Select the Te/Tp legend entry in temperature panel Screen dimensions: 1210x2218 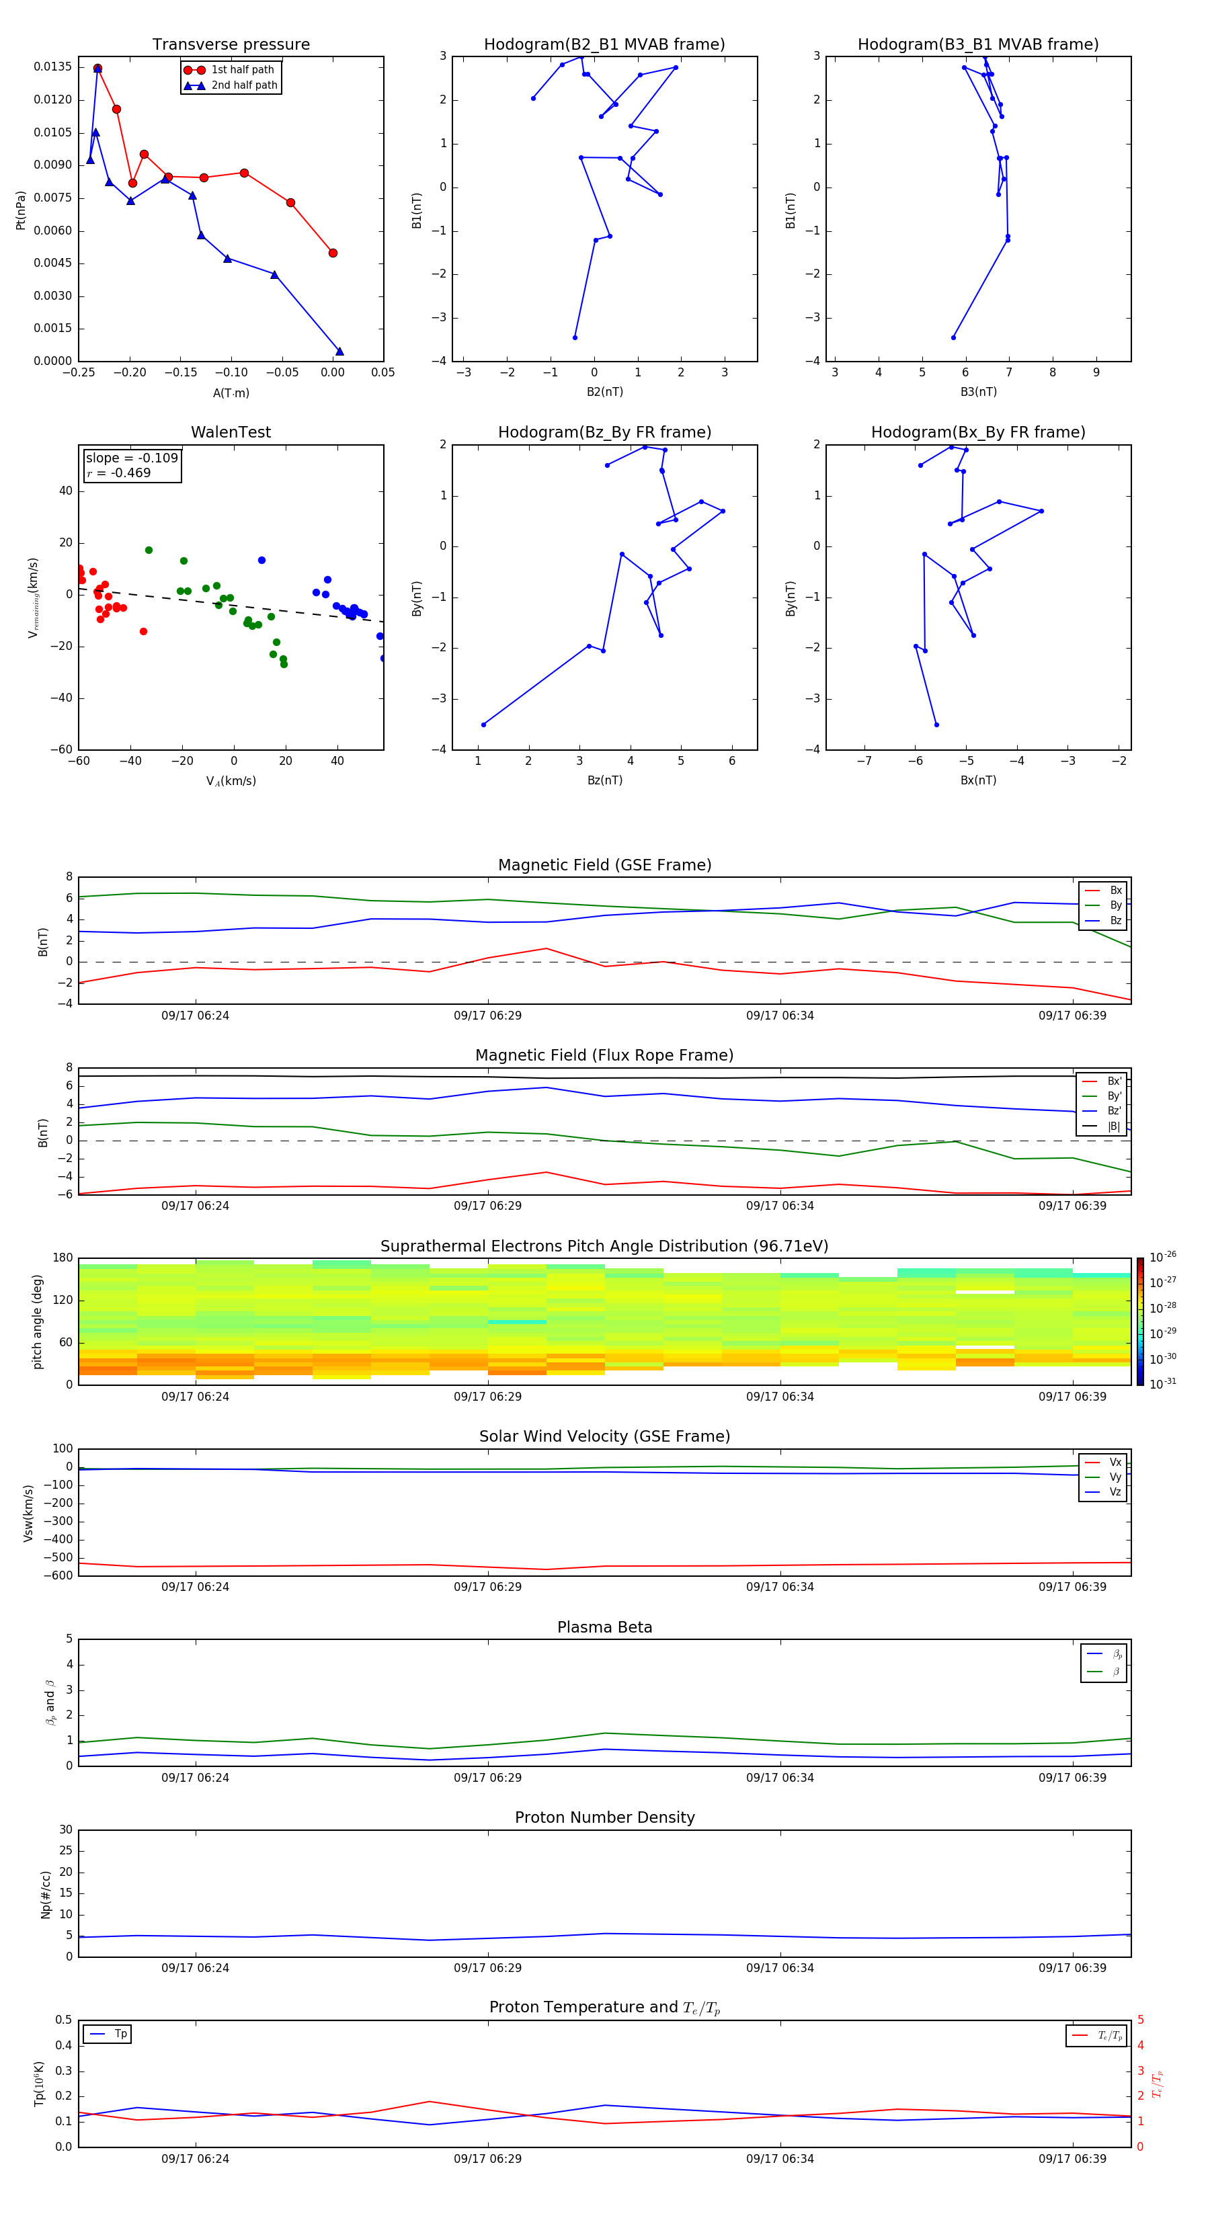1097,2035
